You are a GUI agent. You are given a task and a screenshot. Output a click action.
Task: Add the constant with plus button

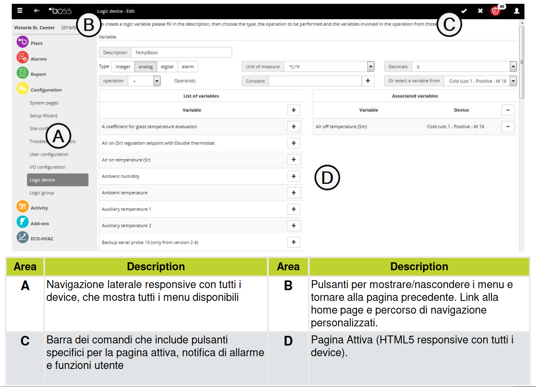(x=368, y=81)
